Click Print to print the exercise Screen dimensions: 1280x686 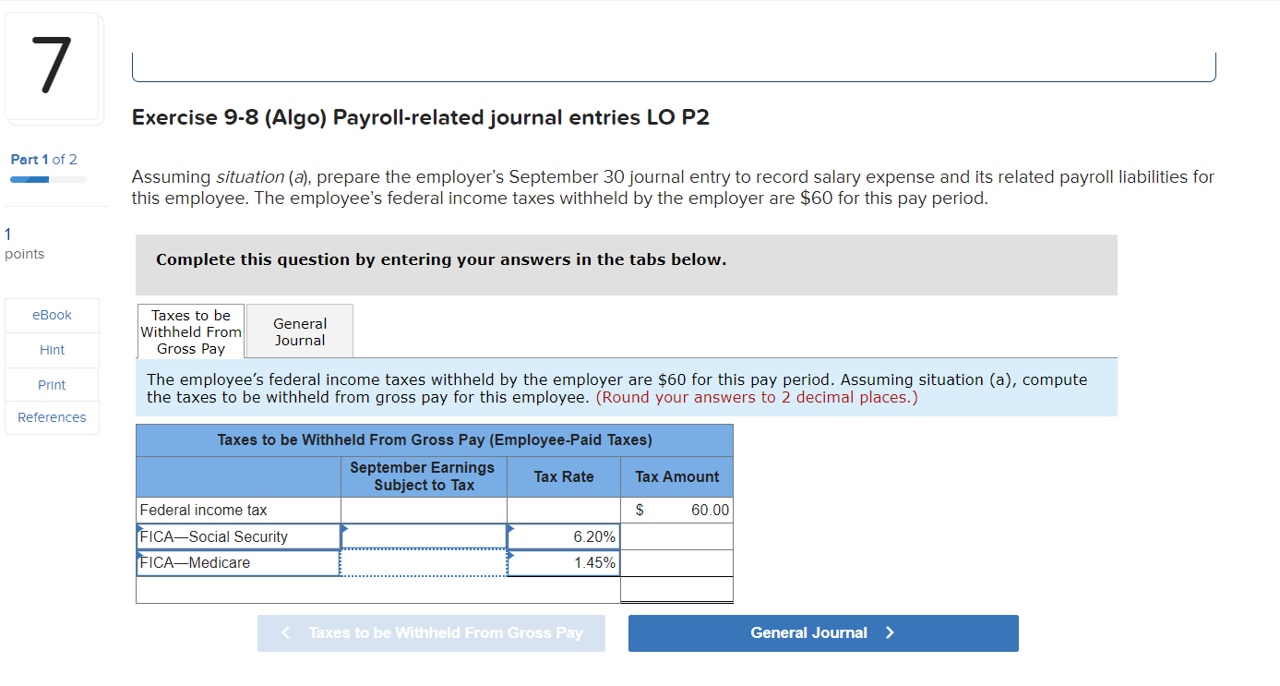click(52, 384)
